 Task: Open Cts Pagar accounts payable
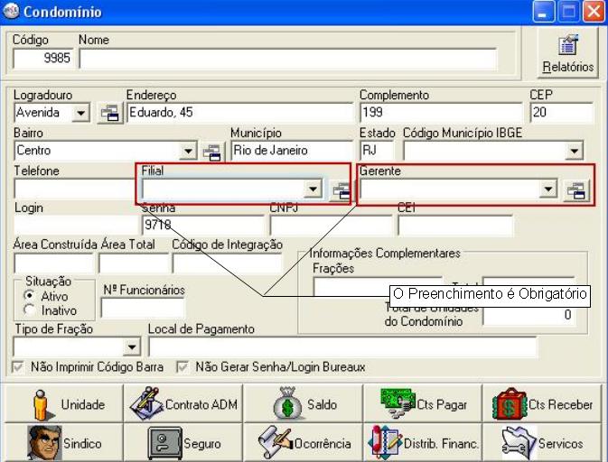point(423,404)
